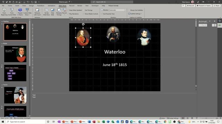Toggle Show Media Controls checkbox
The image size is (222, 124).
tap(84, 14)
